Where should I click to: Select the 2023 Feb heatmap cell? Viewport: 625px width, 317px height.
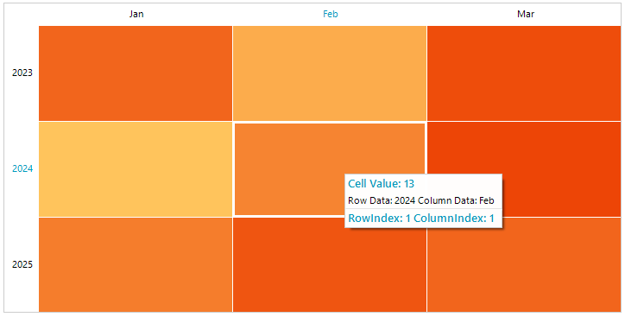coord(330,73)
